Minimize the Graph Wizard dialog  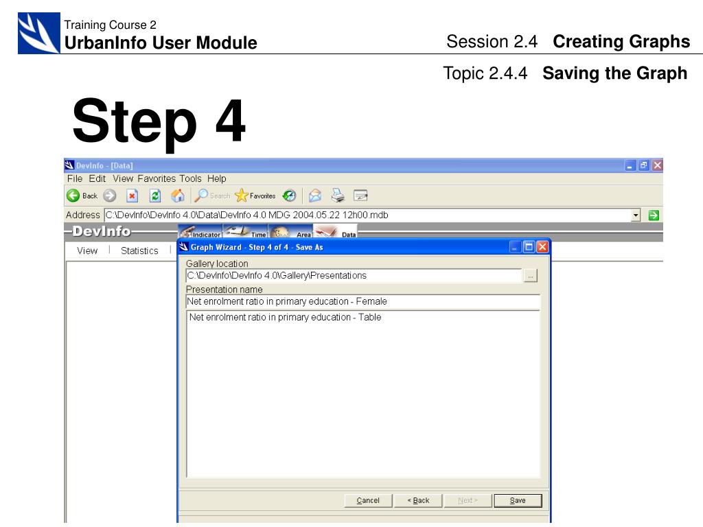pos(515,247)
